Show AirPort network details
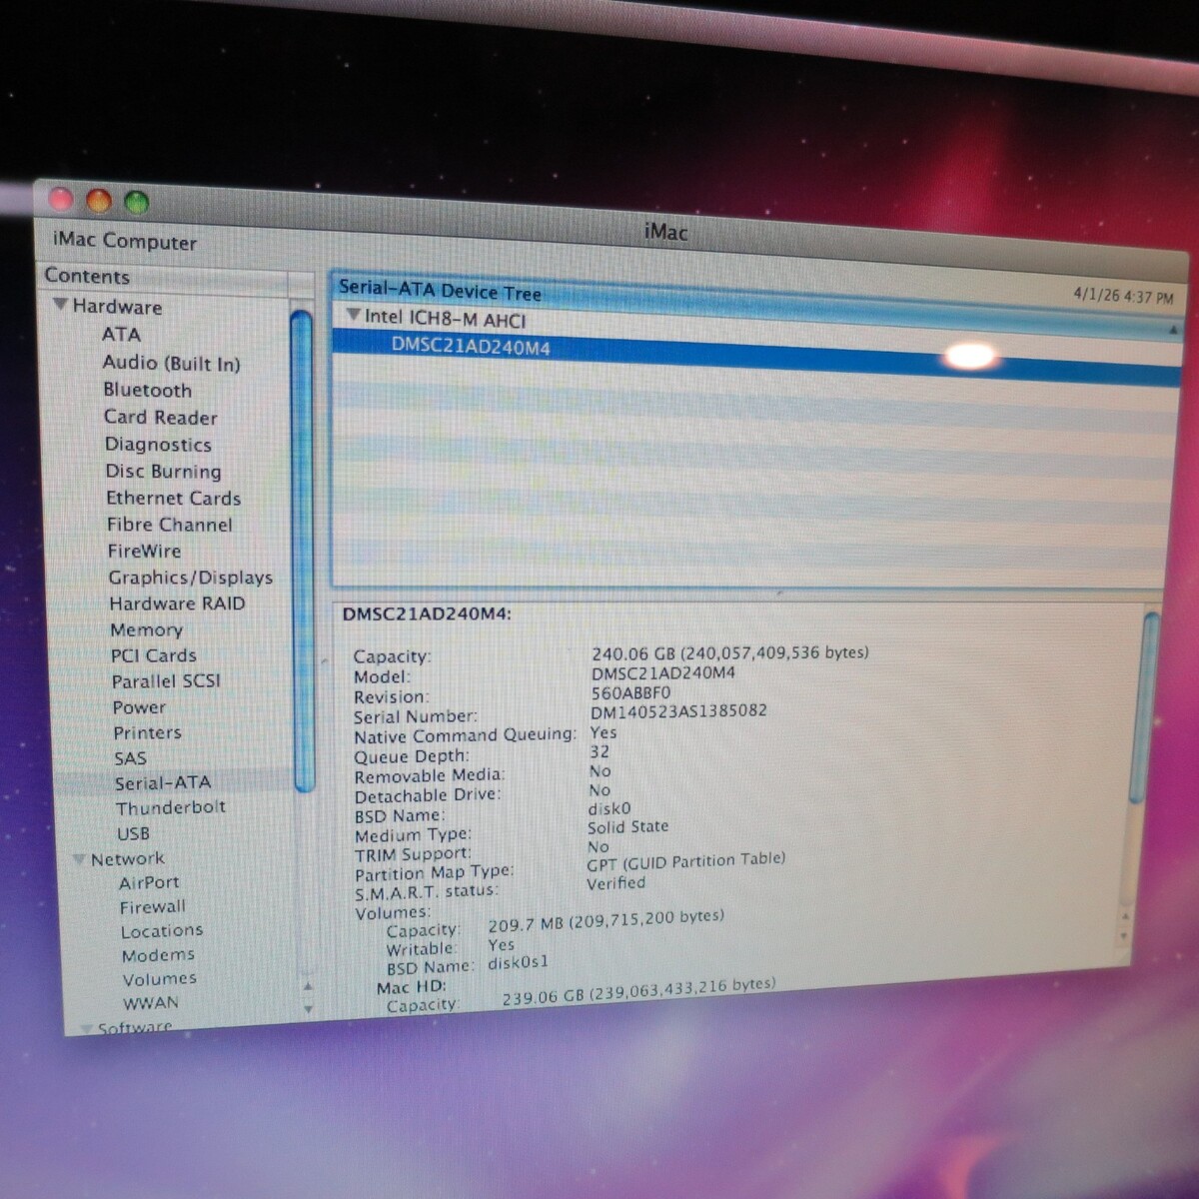The height and width of the screenshot is (1199, 1199). pyautogui.click(x=149, y=882)
